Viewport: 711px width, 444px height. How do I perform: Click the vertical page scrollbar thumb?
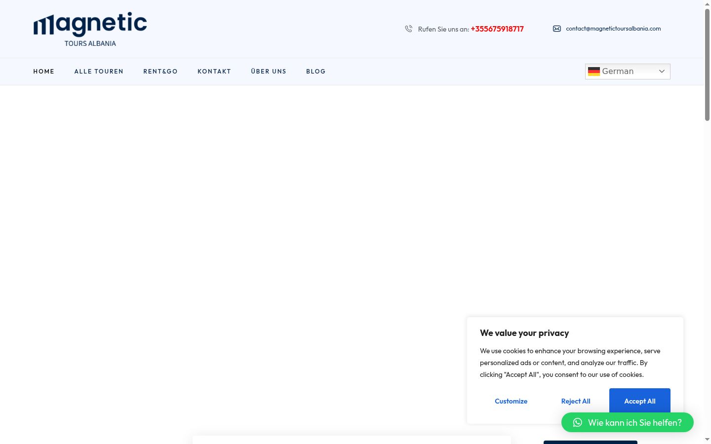point(707,64)
